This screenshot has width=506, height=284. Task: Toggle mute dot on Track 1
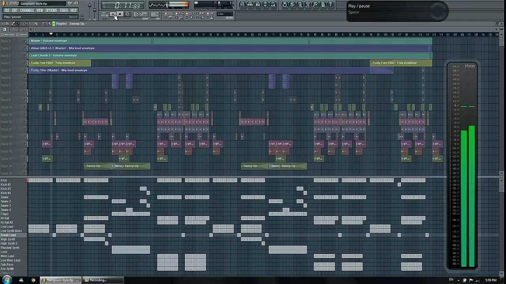(25, 41)
